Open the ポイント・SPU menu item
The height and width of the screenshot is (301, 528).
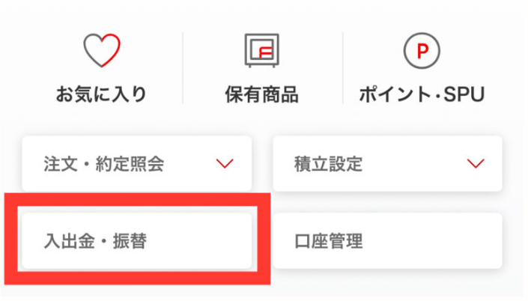422,94
